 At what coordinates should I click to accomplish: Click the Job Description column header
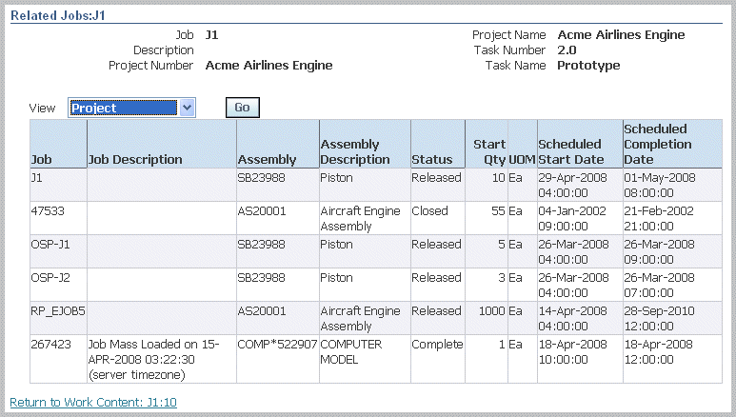162,144
